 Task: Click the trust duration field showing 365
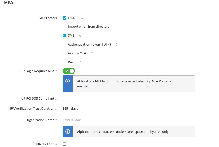click(x=65, y=109)
